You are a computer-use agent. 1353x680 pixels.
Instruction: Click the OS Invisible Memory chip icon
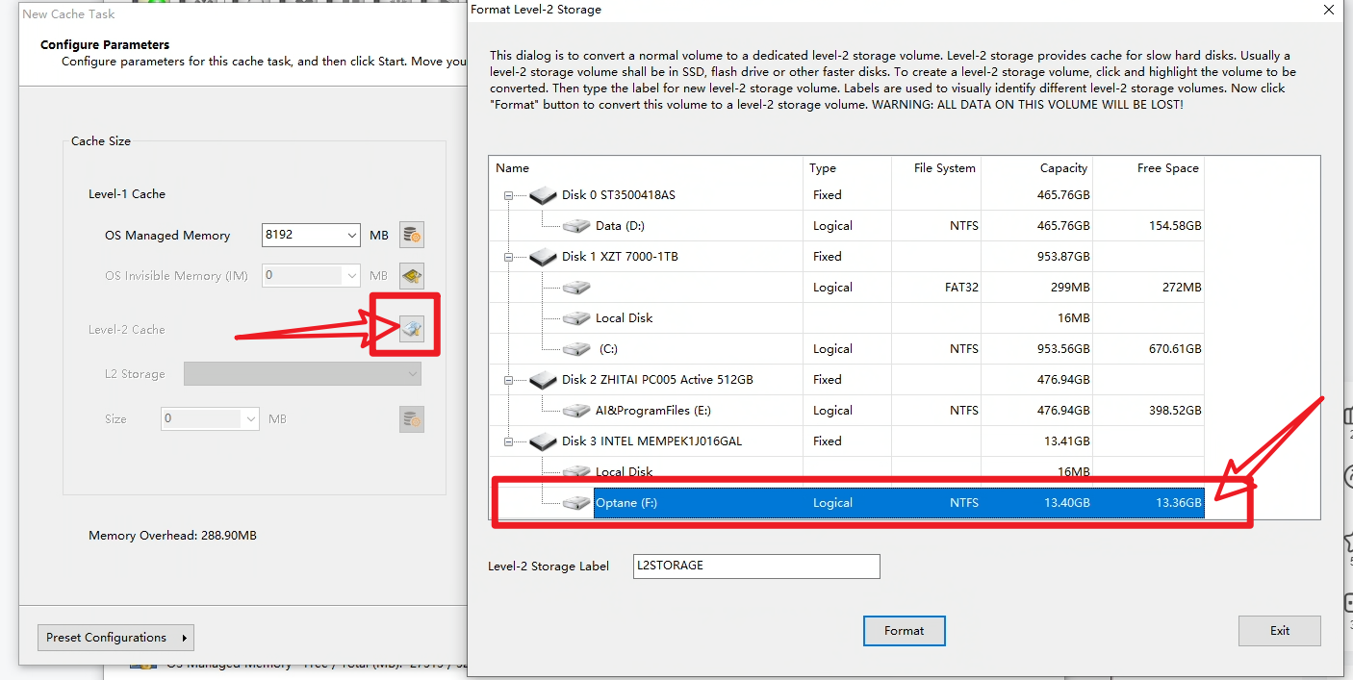pyautogui.click(x=412, y=276)
